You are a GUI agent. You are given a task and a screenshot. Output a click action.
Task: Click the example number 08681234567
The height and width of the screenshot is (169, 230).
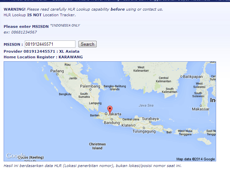pos(24,32)
